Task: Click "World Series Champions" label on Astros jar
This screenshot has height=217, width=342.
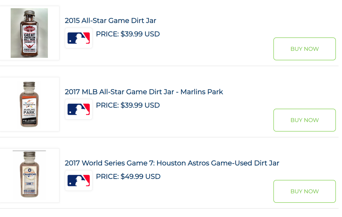Action: (29, 173)
